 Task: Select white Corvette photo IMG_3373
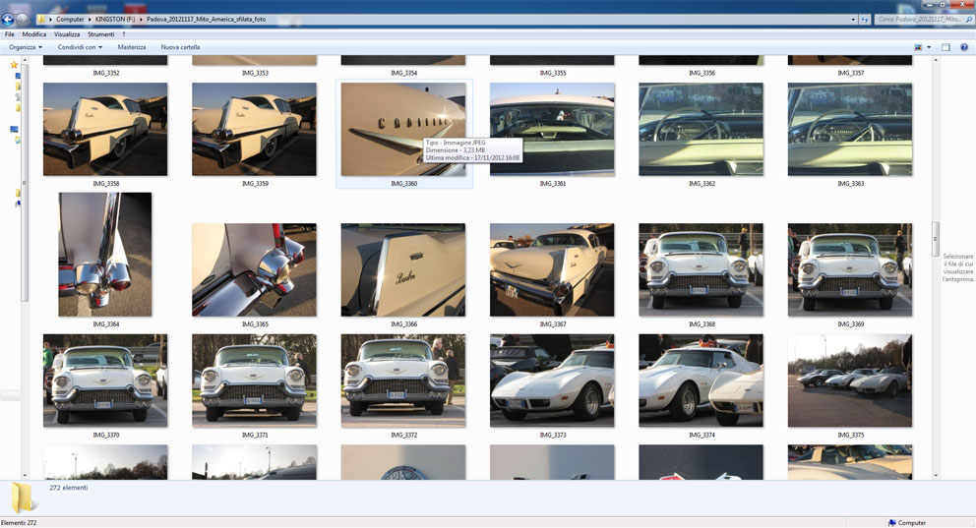coord(552,381)
